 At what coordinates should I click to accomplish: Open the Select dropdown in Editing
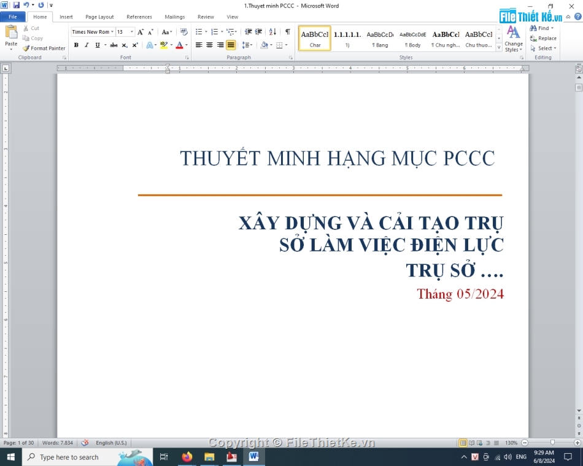pyautogui.click(x=543, y=48)
